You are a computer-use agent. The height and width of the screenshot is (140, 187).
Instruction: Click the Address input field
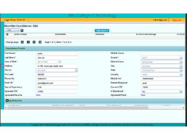[x=57, y=66]
